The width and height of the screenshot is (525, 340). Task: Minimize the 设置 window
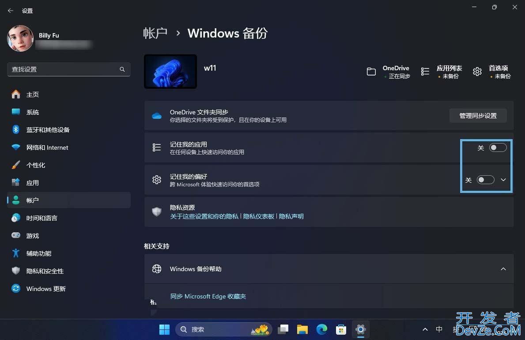click(474, 7)
